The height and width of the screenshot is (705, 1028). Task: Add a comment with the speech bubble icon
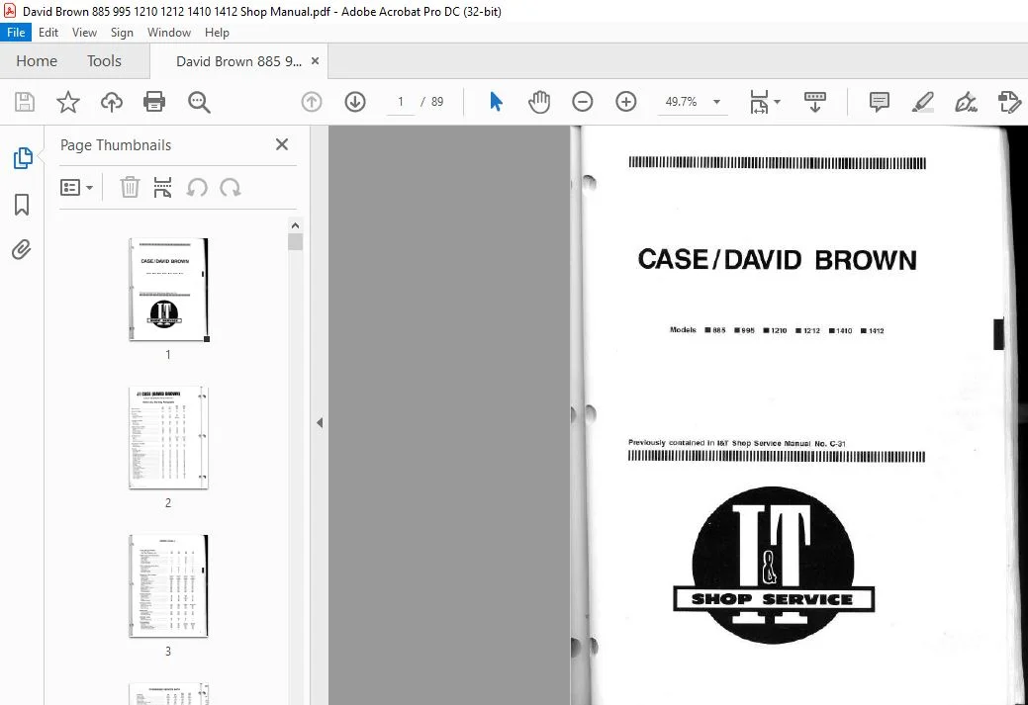point(880,102)
